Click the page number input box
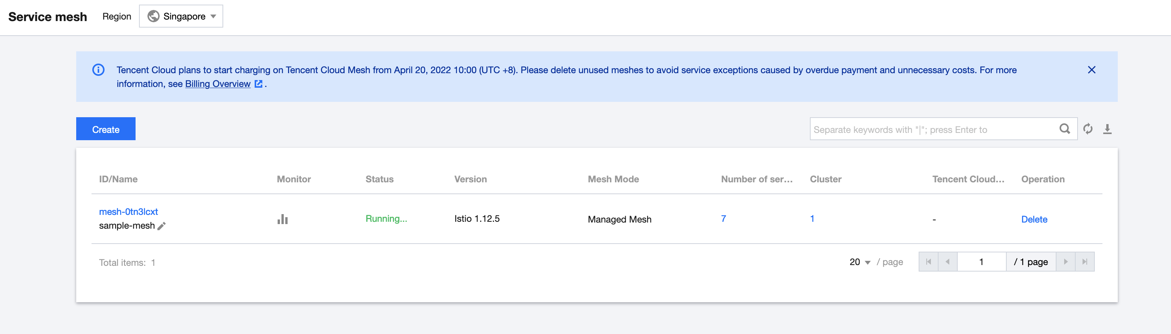 pos(981,262)
